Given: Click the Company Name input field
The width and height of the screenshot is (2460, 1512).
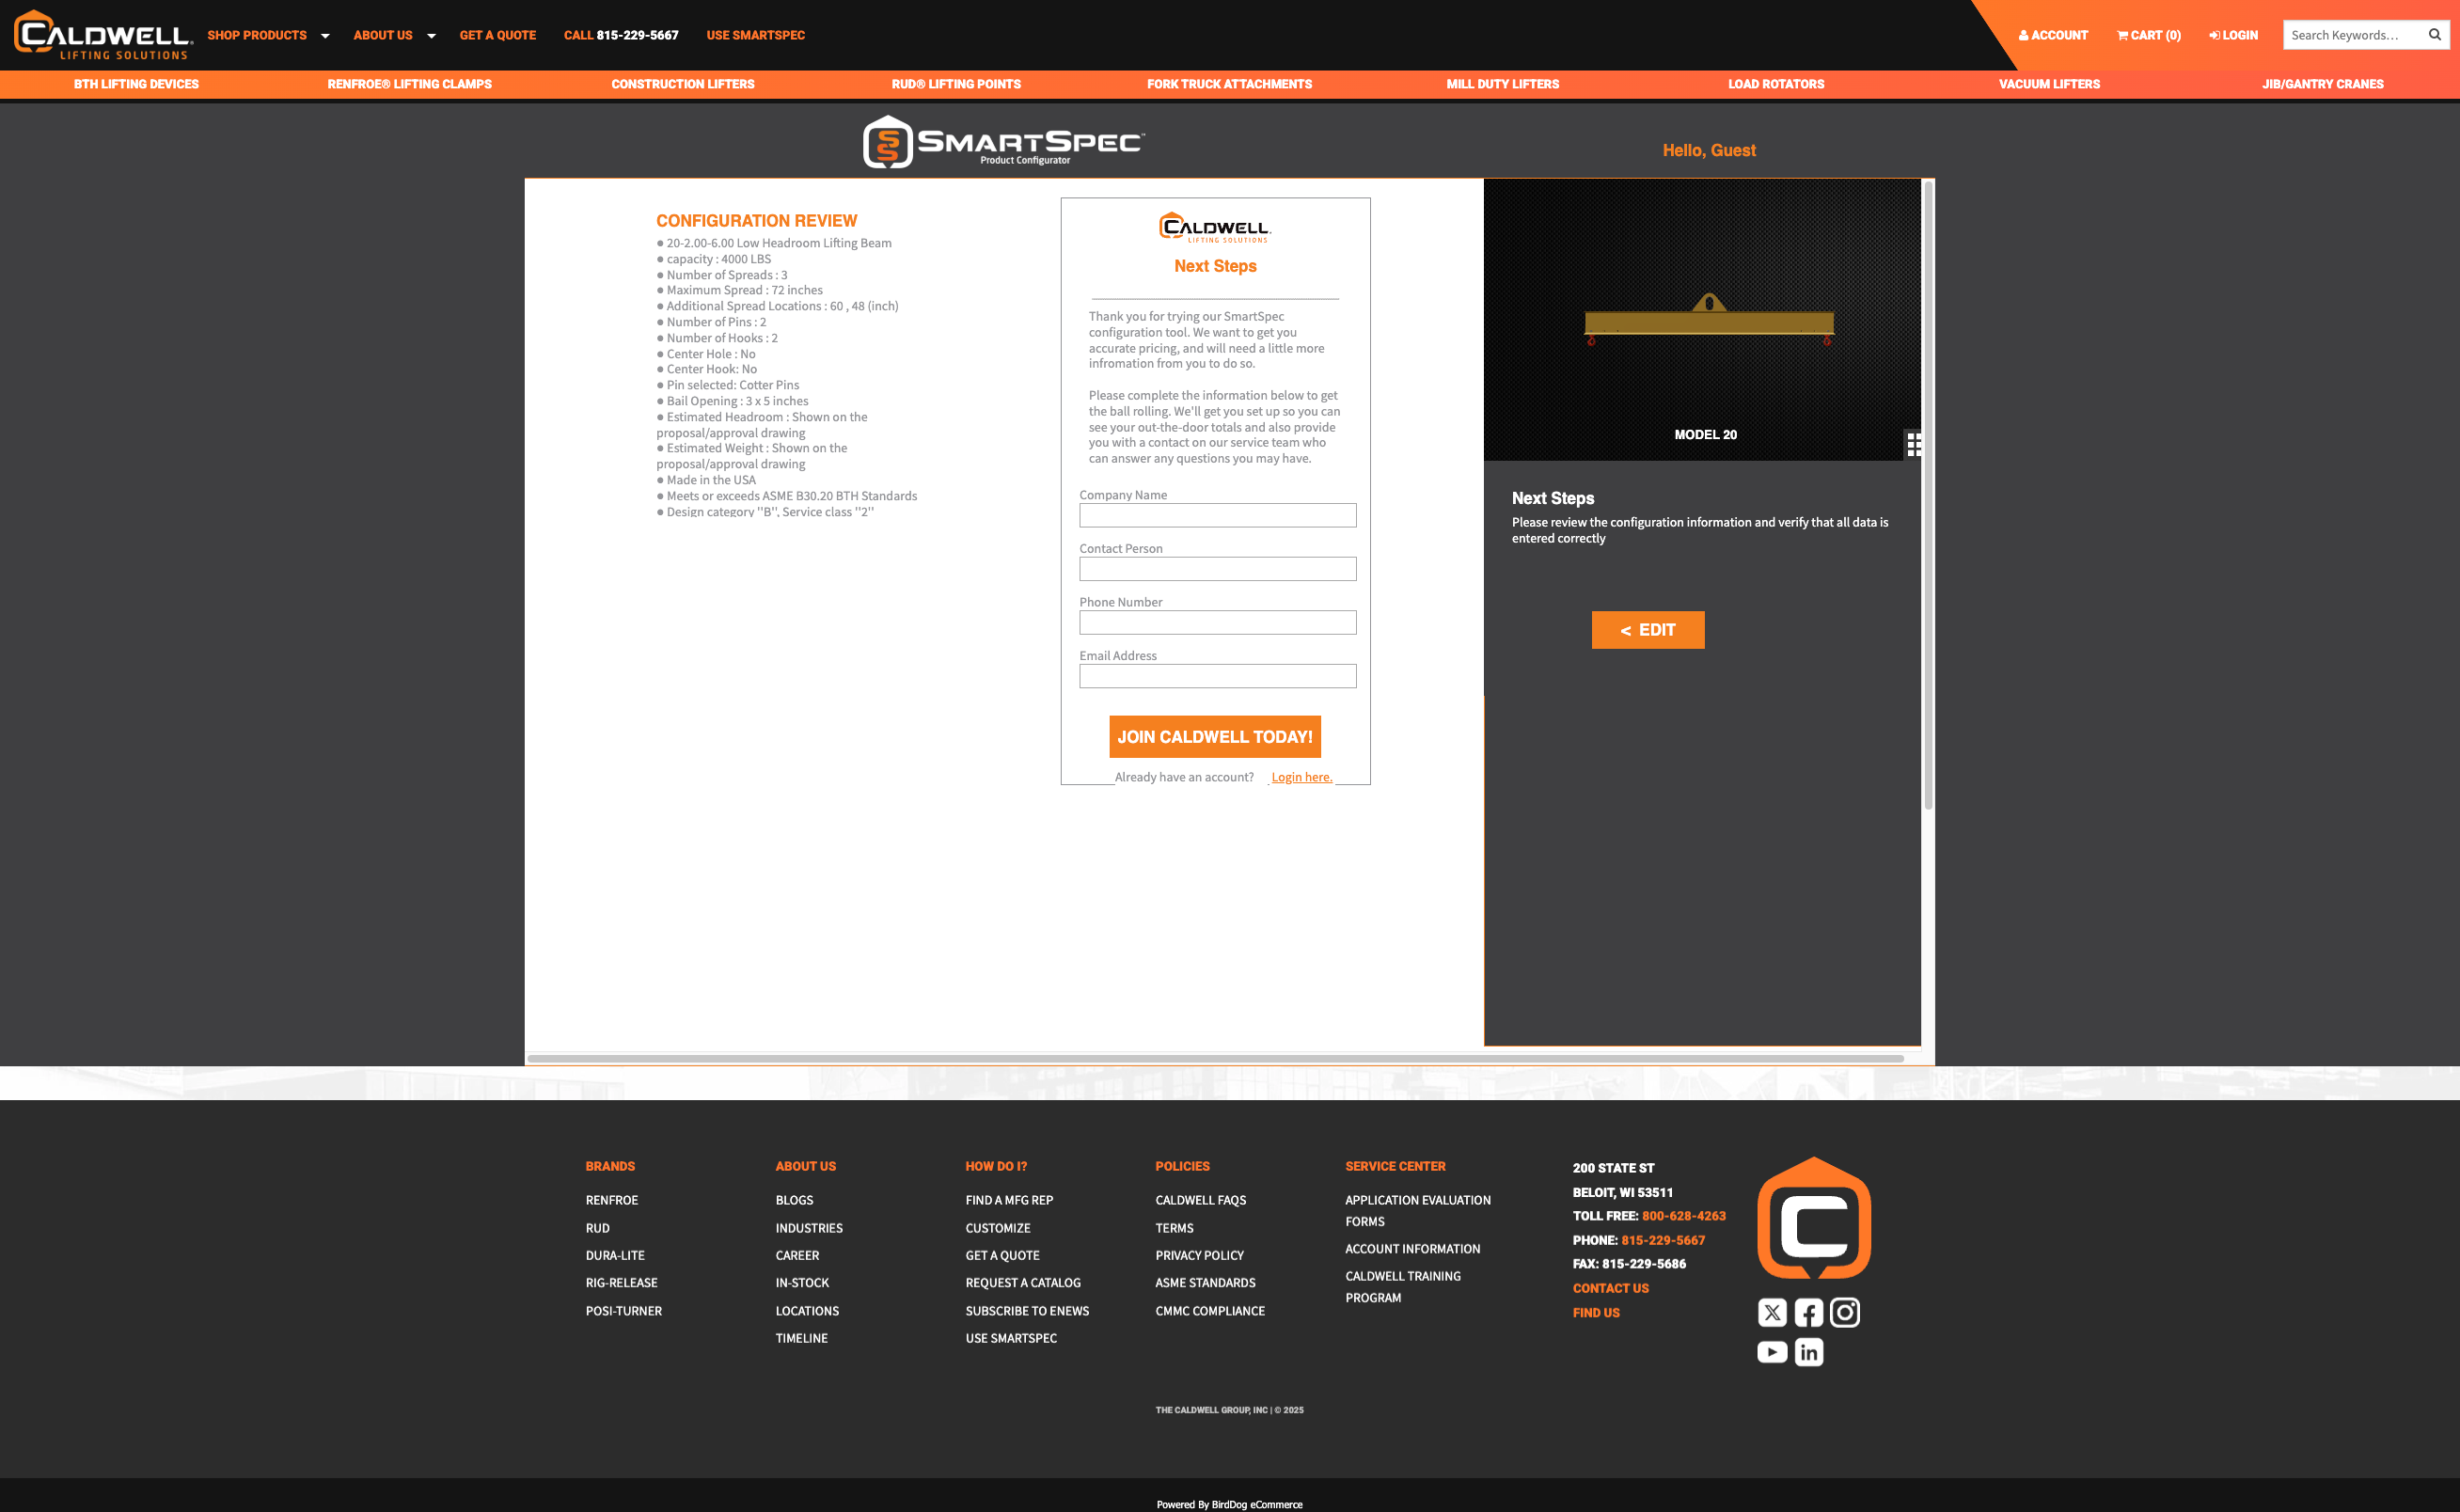Looking at the screenshot, I should point(1217,515).
